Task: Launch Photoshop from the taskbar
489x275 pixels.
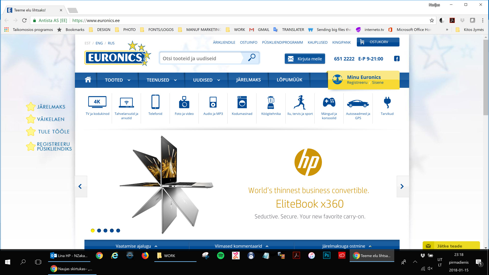Action: point(327,255)
